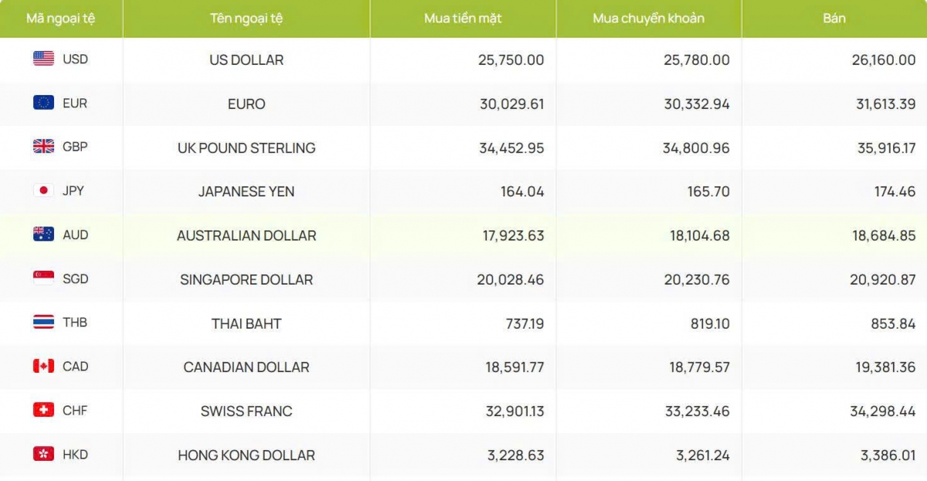Click the UK flag icon

[x=43, y=146]
